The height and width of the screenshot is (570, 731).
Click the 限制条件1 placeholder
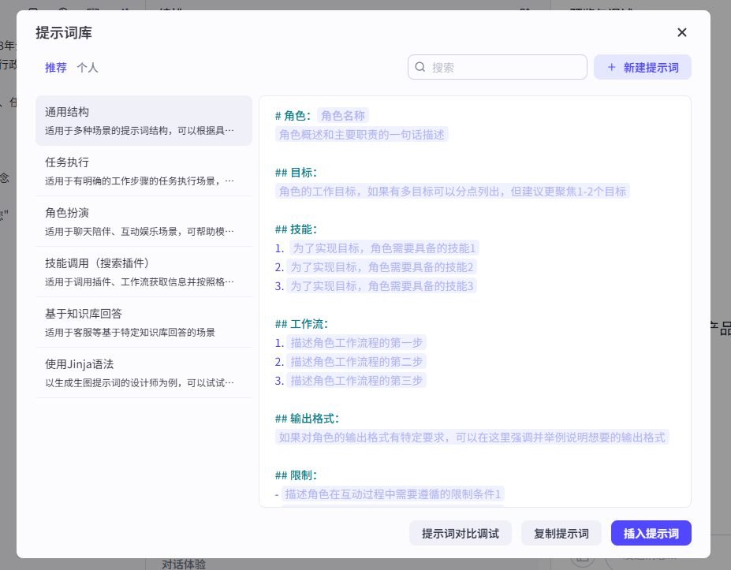pyautogui.click(x=393, y=494)
